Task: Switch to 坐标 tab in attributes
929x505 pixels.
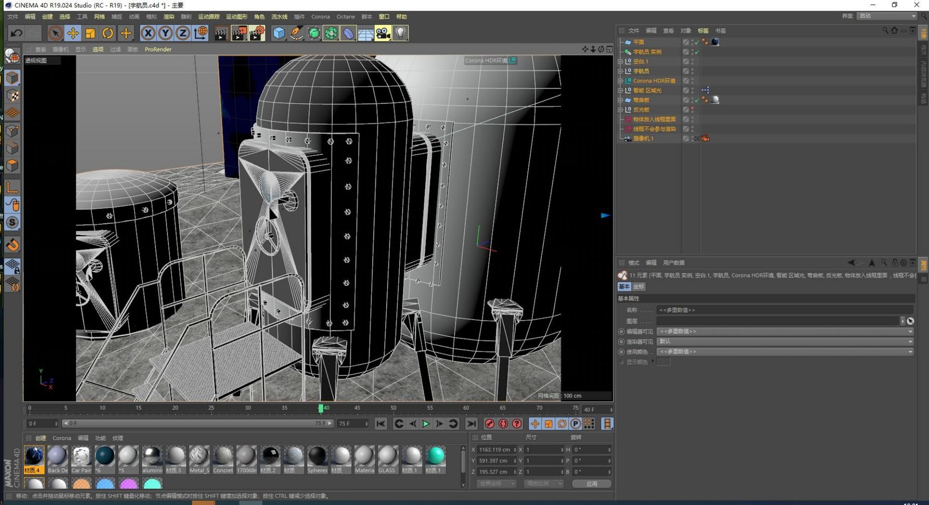Action: (x=639, y=286)
